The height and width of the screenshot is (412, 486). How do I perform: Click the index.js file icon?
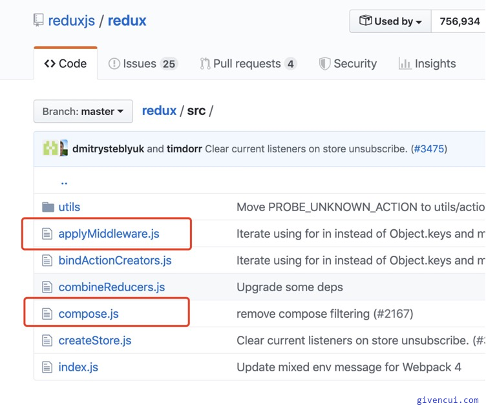coord(47,367)
